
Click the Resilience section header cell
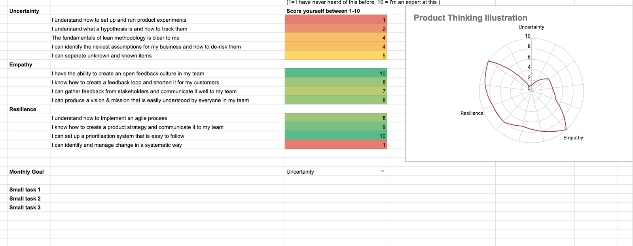(23, 109)
